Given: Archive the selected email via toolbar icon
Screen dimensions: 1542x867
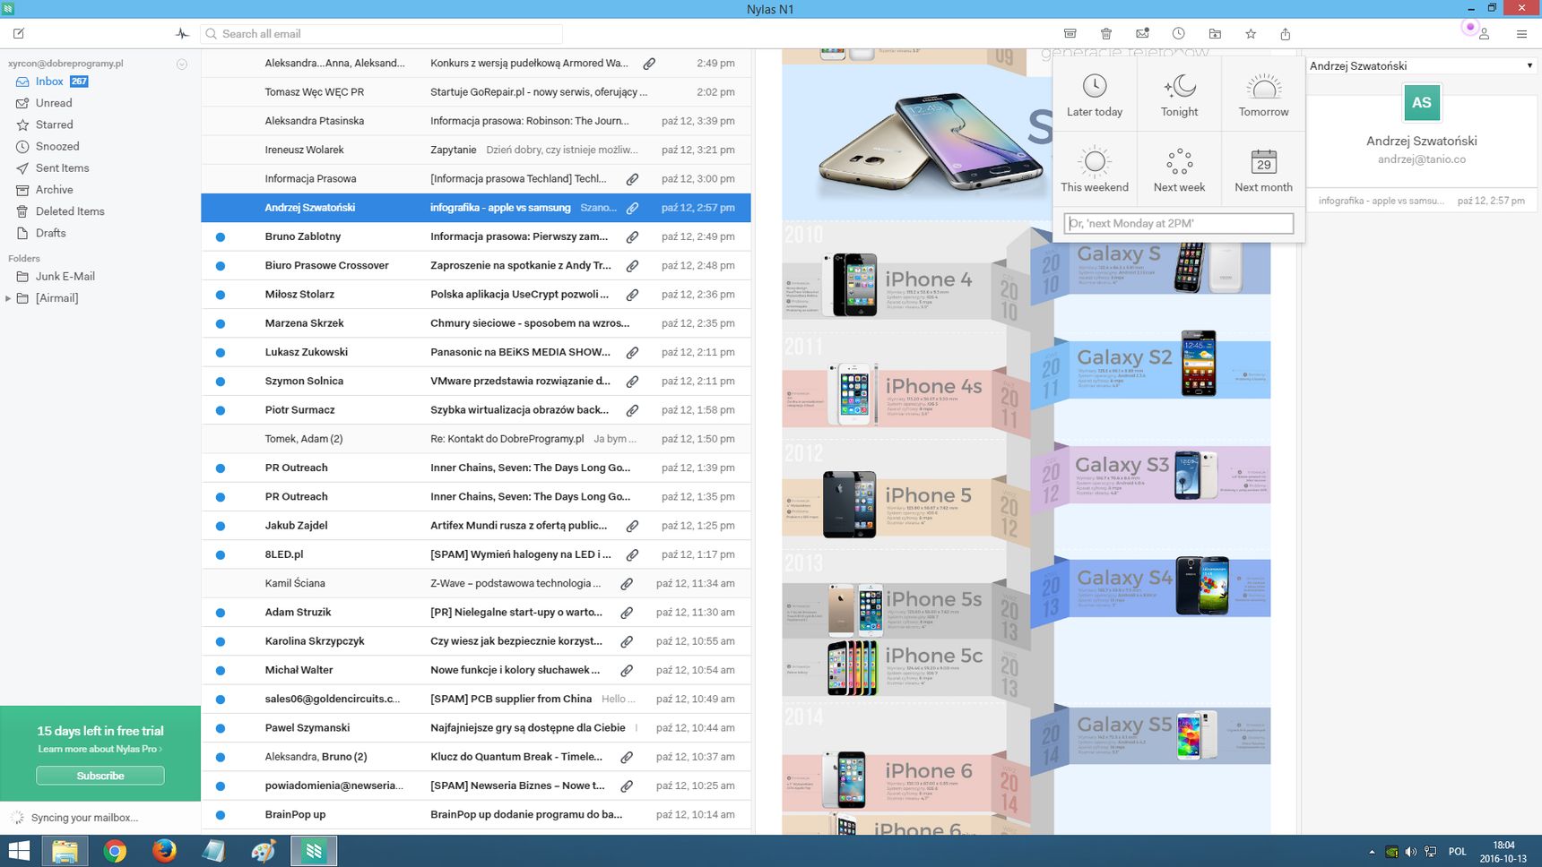Looking at the screenshot, I should click(x=1070, y=34).
